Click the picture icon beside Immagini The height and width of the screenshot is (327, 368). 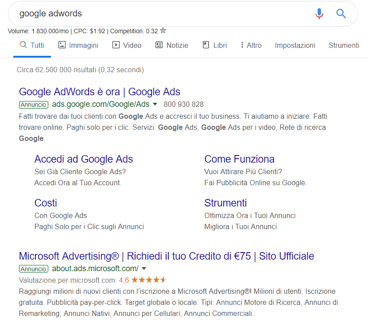(x=62, y=45)
